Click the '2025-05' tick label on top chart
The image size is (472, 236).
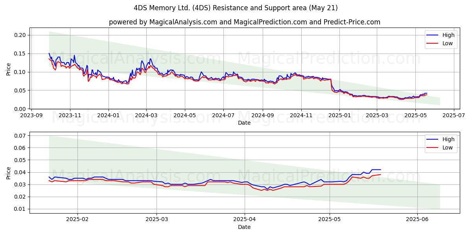[415, 115]
